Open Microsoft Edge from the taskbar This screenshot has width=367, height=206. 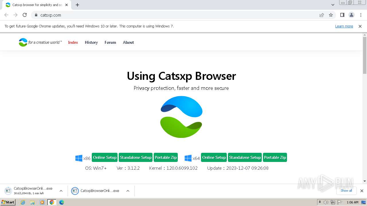click(x=61, y=202)
